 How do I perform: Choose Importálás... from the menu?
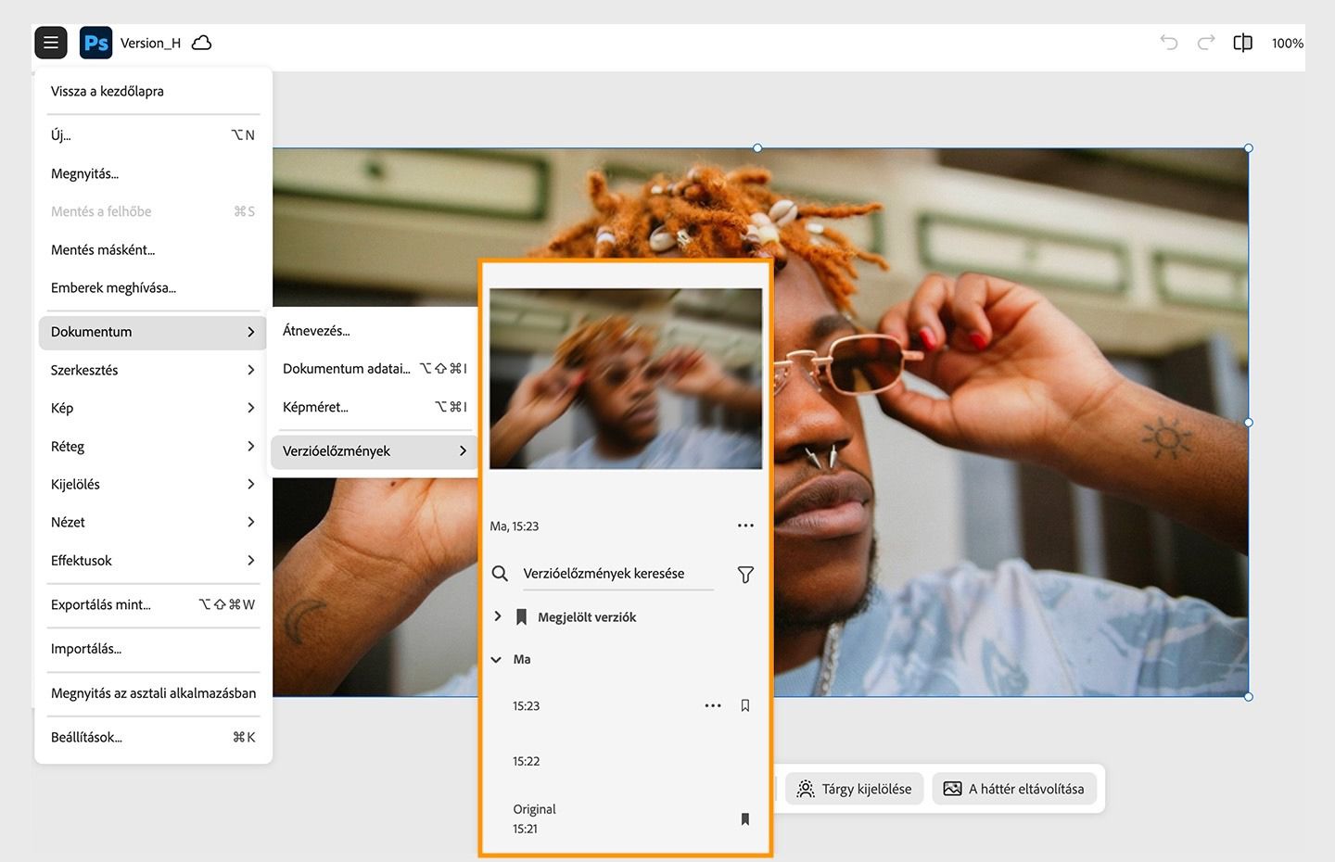(153, 649)
